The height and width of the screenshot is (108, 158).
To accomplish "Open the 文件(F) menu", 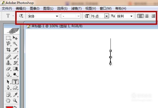I will click(7, 9).
